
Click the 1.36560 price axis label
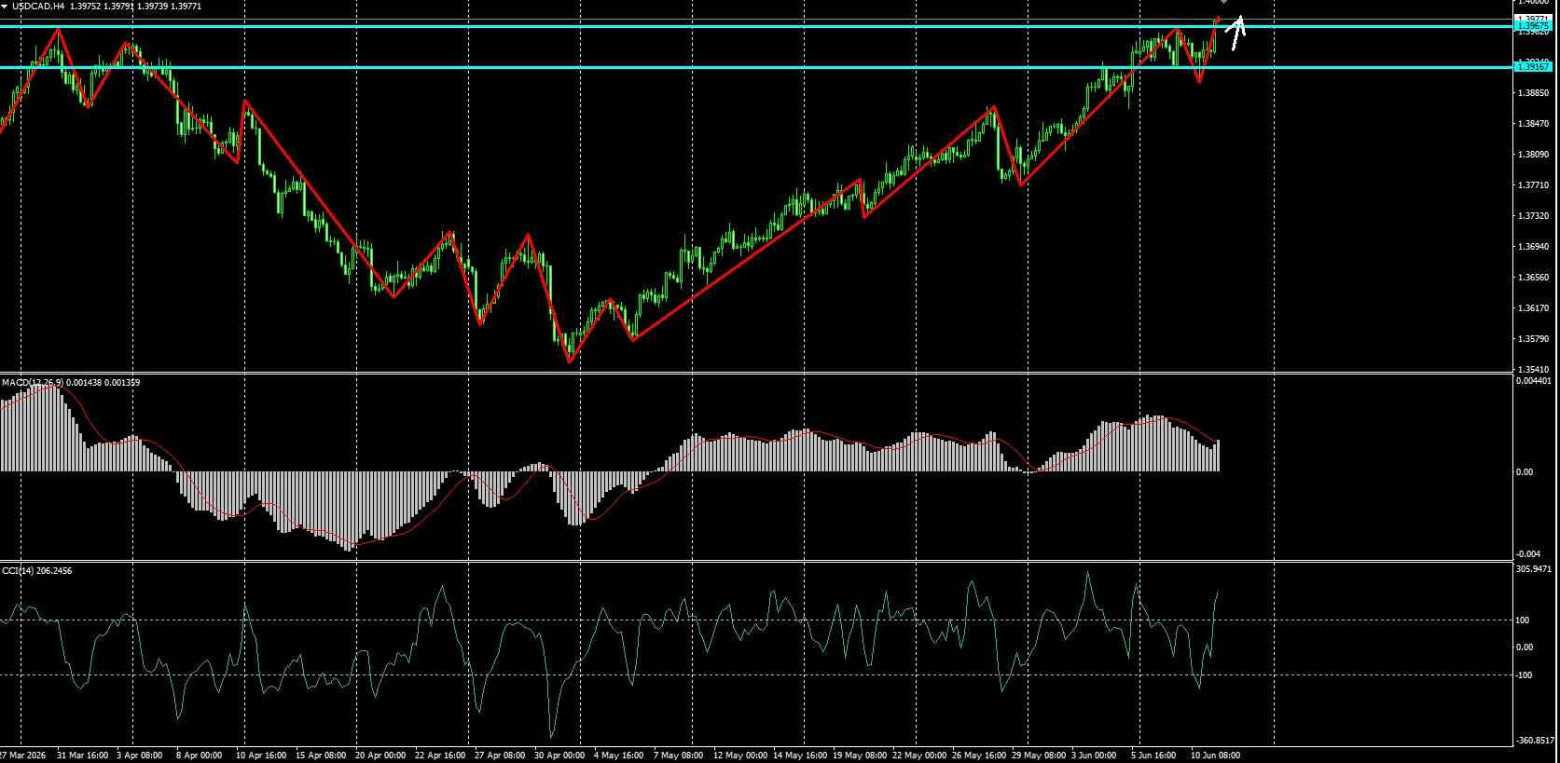(1533, 278)
